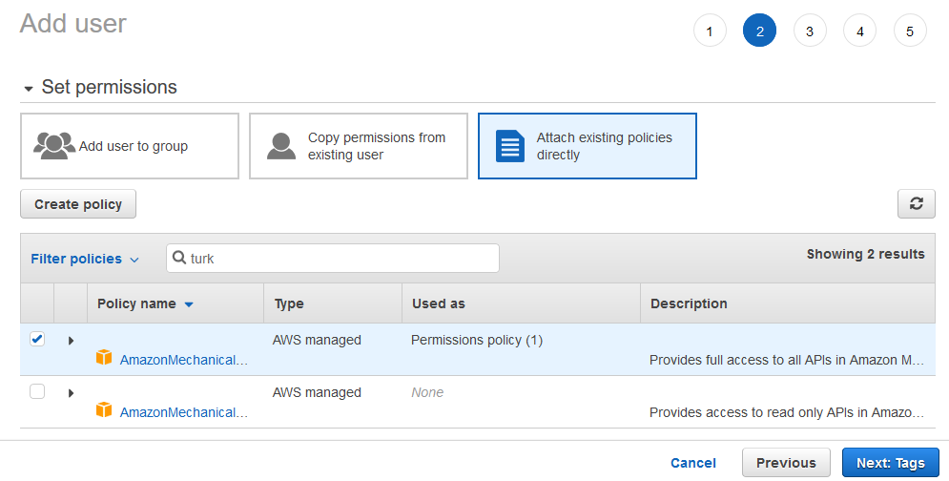Click the Add user to group icon
949x481 pixels.
point(54,145)
